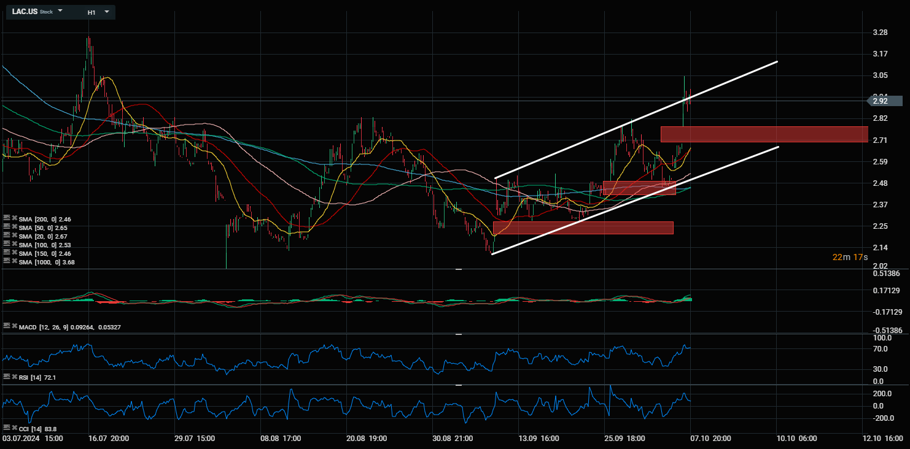The height and width of the screenshot is (449, 910).
Task: Remove the SMA 50 indicator
Action: click(14, 227)
